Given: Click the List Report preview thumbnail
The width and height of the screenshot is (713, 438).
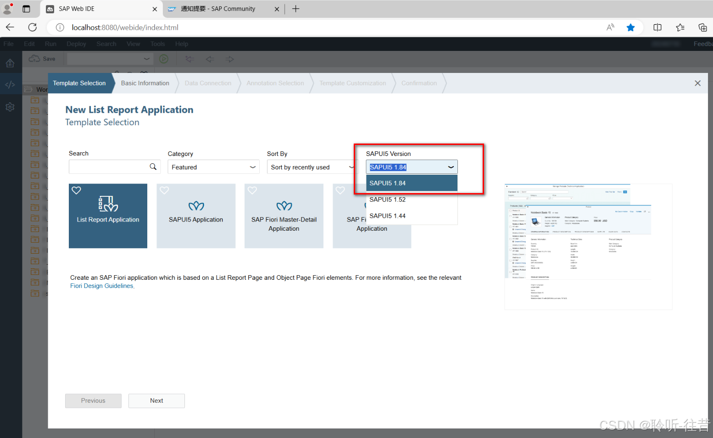Looking at the screenshot, I should [x=588, y=247].
